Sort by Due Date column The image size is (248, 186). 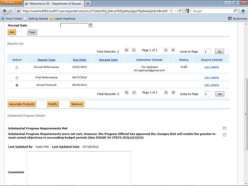pyautogui.click(x=79, y=60)
